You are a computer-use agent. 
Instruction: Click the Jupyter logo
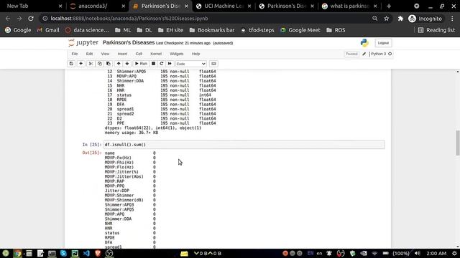83,43
